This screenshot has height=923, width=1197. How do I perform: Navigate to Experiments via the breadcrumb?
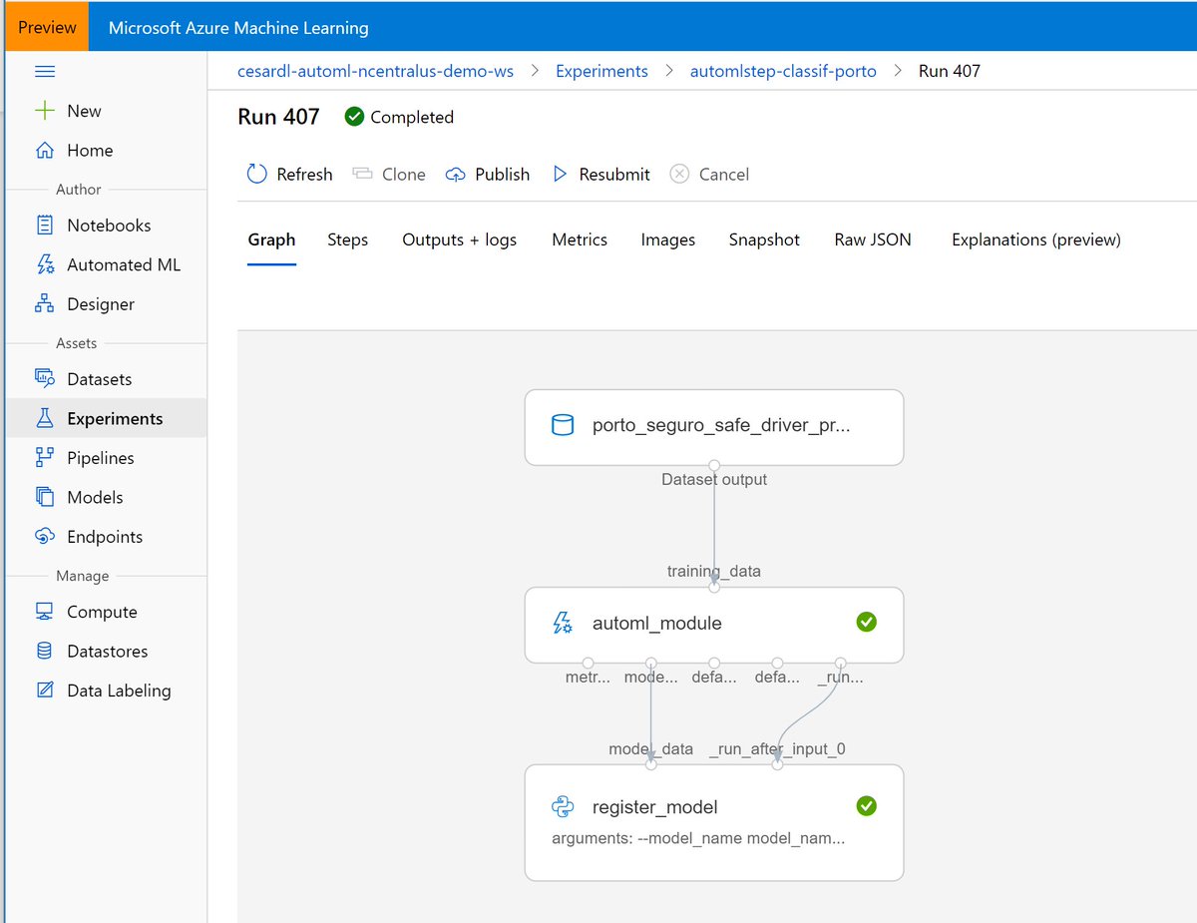point(601,71)
